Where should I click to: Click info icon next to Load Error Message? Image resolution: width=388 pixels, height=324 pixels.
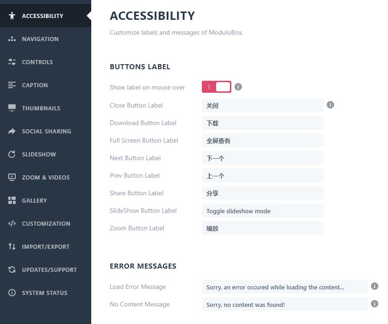click(375, 287)
